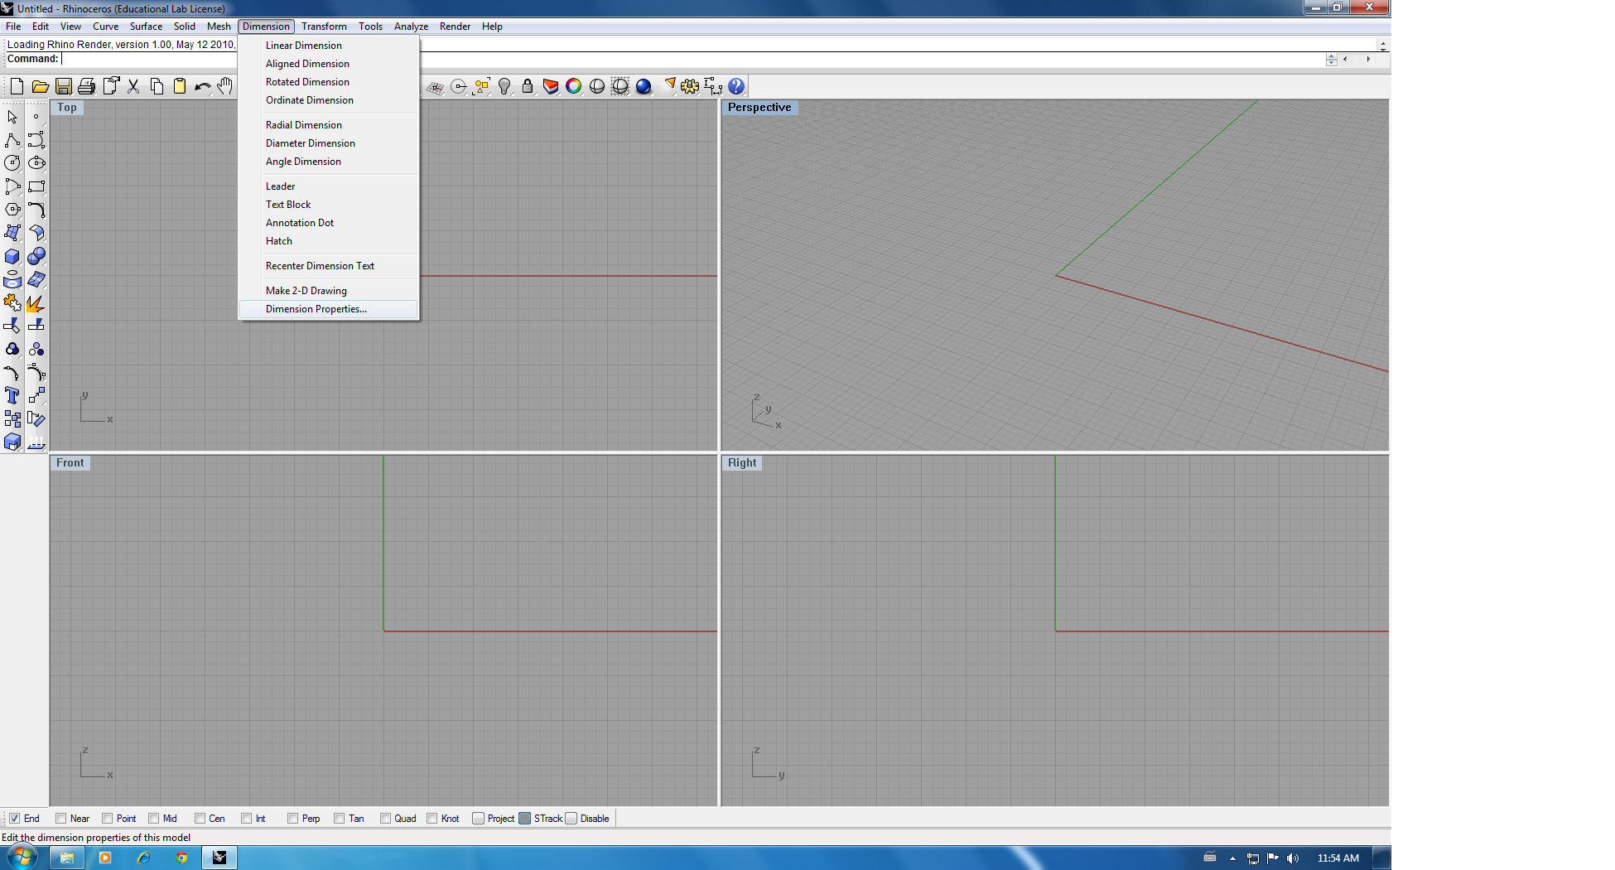
Task: Enable the Point osnap checkbox
Action: pyautogui.click(x=107, y=819)
